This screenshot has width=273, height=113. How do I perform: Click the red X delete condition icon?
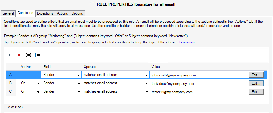[x=19, y=55]
